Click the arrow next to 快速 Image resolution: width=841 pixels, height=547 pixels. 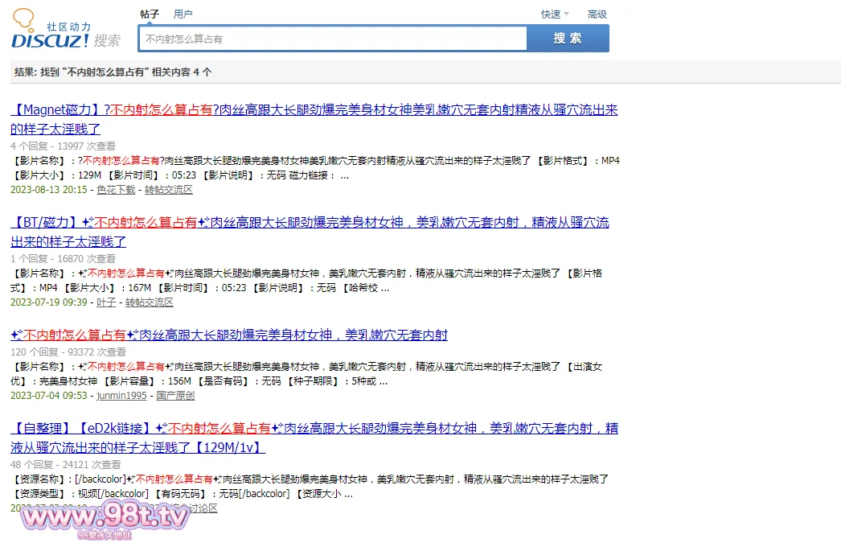click(566, 14)
